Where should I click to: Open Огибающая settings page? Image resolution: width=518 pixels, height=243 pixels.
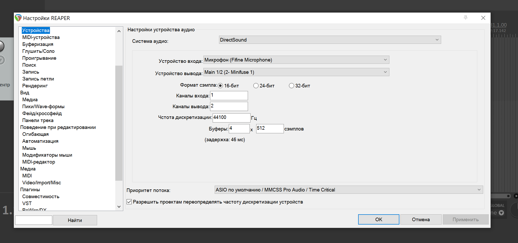[35, 134]
